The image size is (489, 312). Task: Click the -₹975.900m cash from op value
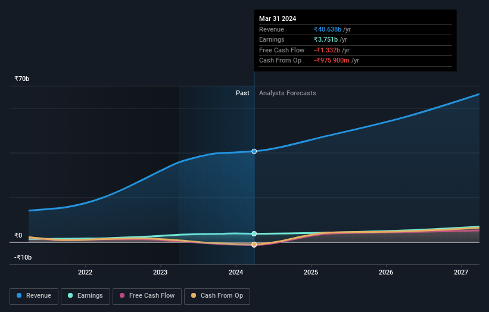[332, 61]
